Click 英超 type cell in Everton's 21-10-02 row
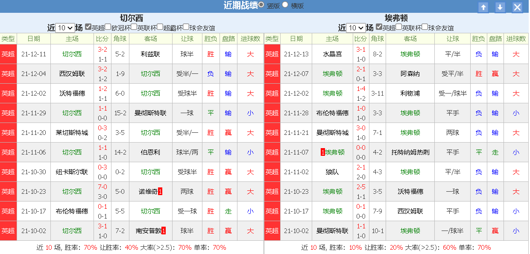 pos(272,231)
